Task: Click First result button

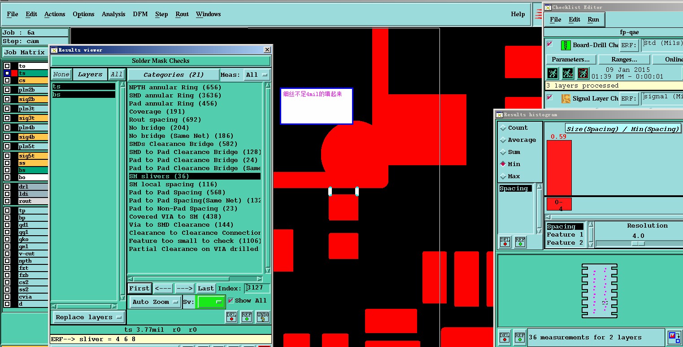Action: pyautogui.click(x=139, y=288)
